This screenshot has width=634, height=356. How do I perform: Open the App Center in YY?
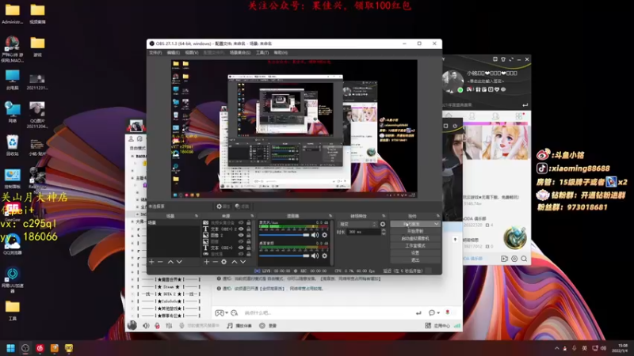click(x=437, y=325)
